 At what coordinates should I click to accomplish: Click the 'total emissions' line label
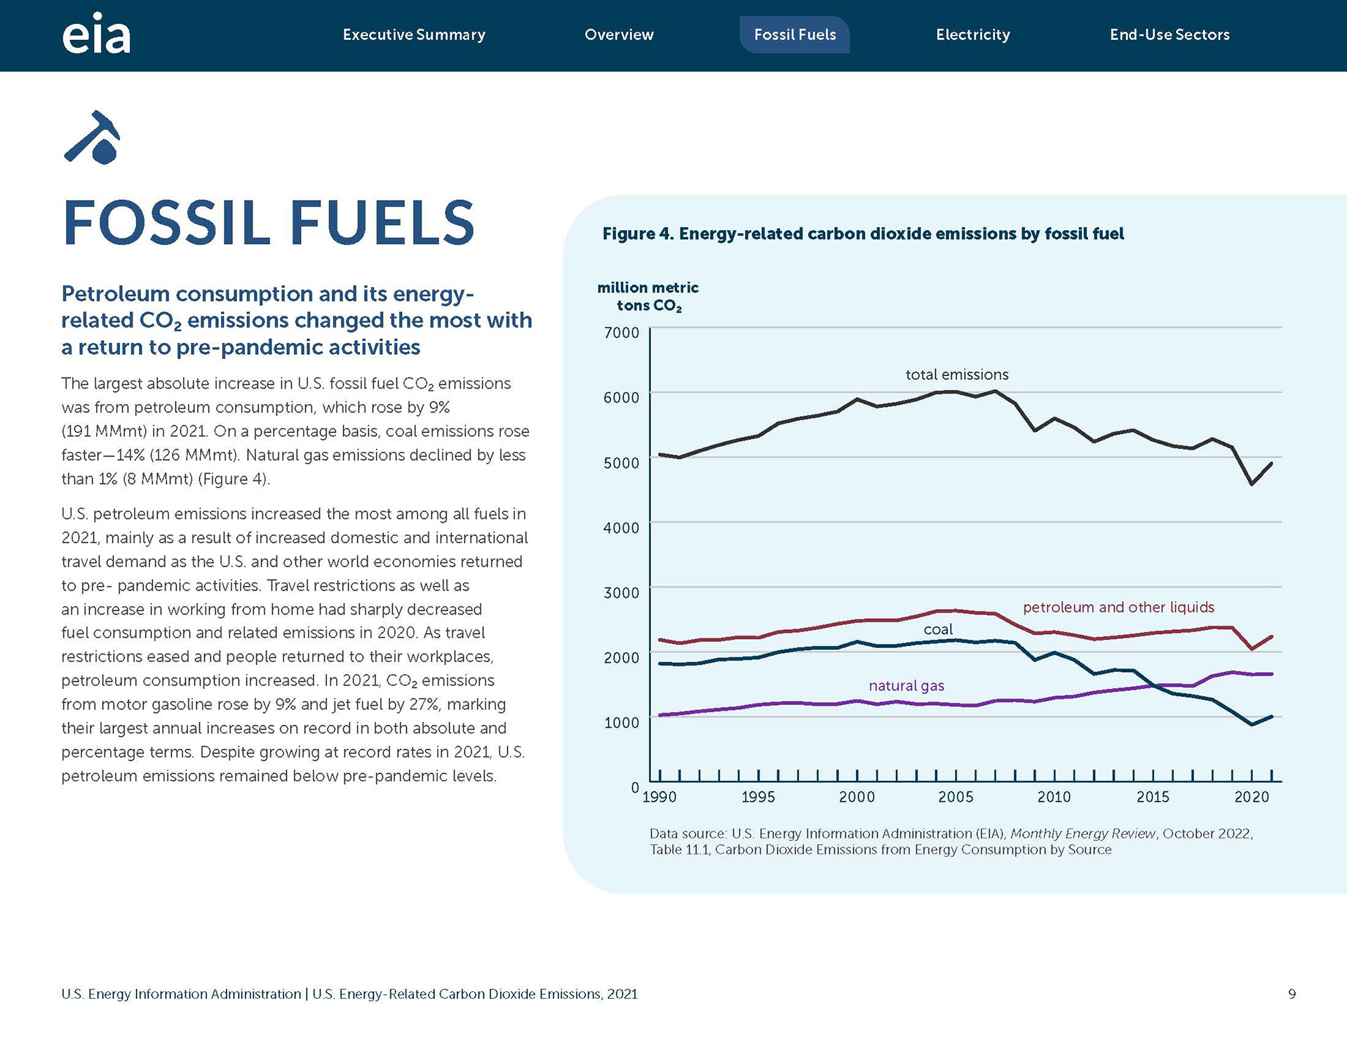click(x=957, y=375)
